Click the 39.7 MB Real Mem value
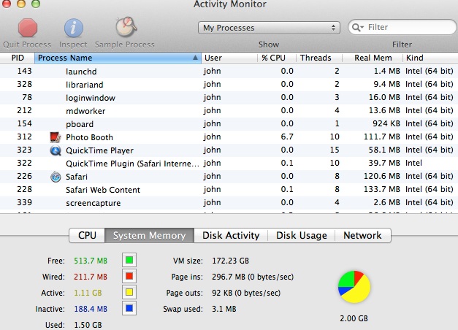Screen dimensions: 458x330 (x=383, y=163)
